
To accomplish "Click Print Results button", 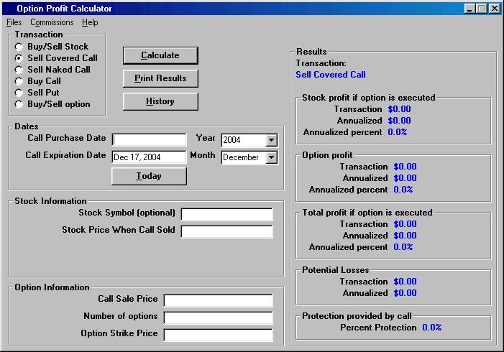I will point(160,78).
